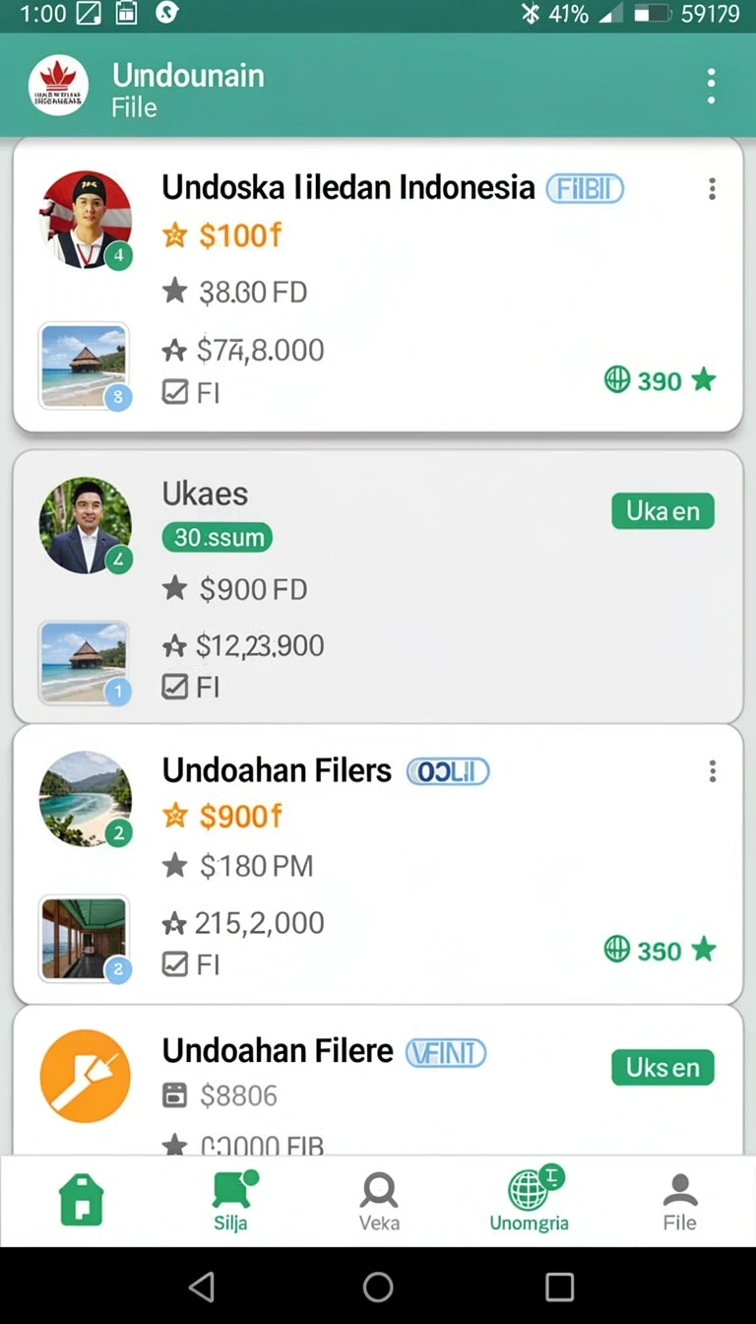
Task: Click the green Ukaen button
Action: (662, 511)
